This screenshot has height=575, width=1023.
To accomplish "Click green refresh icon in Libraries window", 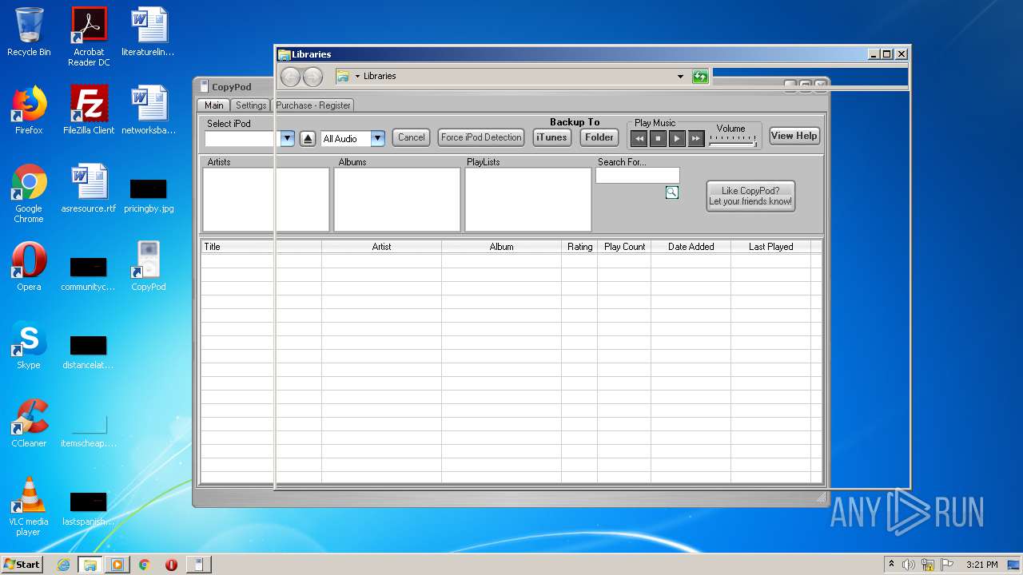I will [700, 77].
